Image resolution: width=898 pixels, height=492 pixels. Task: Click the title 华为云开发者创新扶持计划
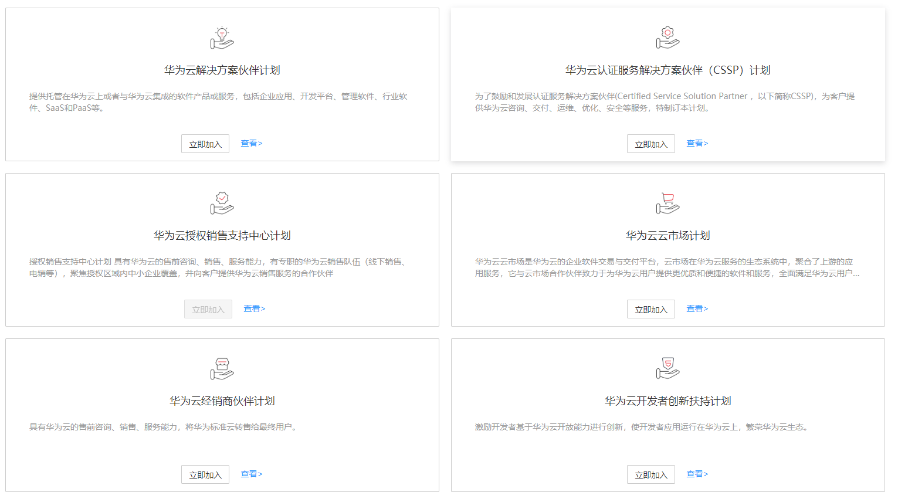tap(668, 401)
